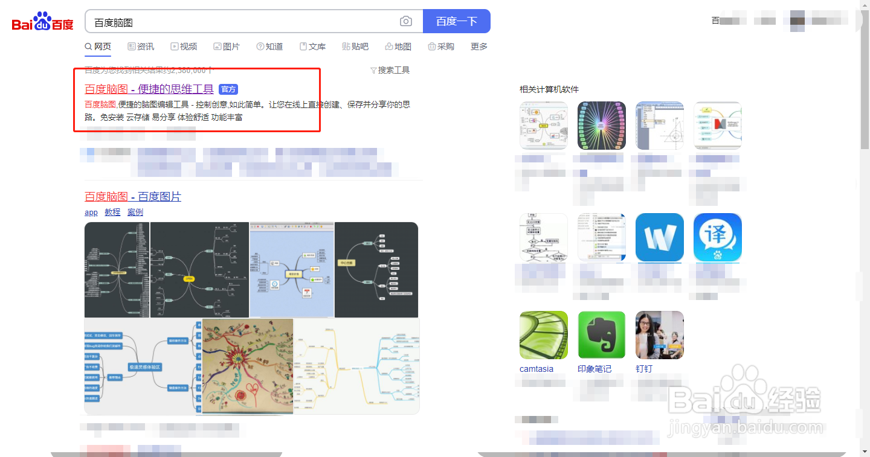
Task: Open the geometry drawing software icon
Action: [660, 126]
